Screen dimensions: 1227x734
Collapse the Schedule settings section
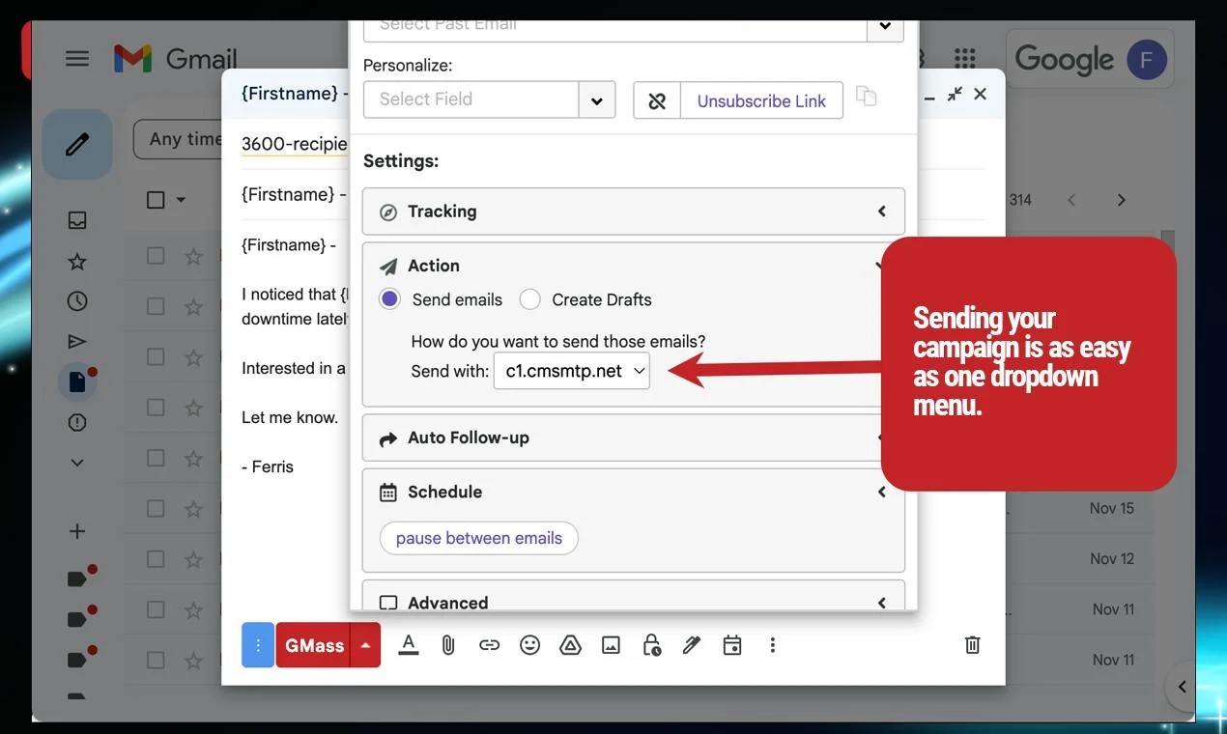pos(881,492)
